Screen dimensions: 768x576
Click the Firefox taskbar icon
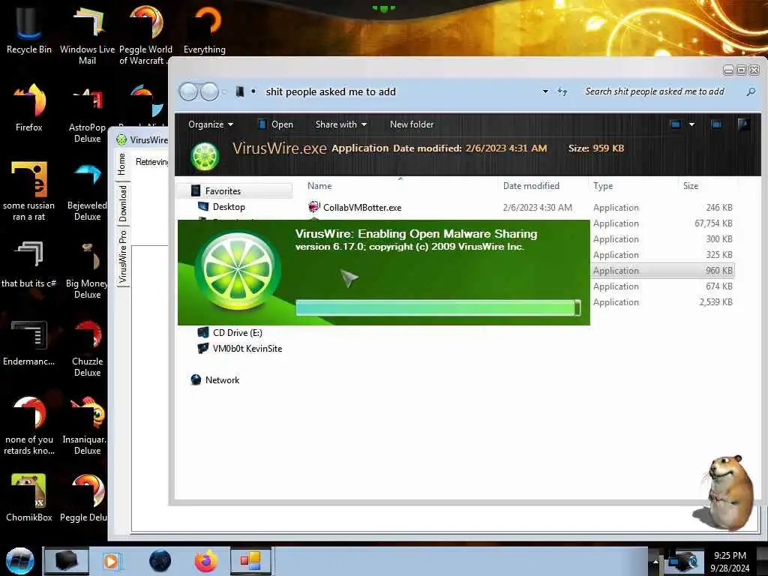click(205, 561)
